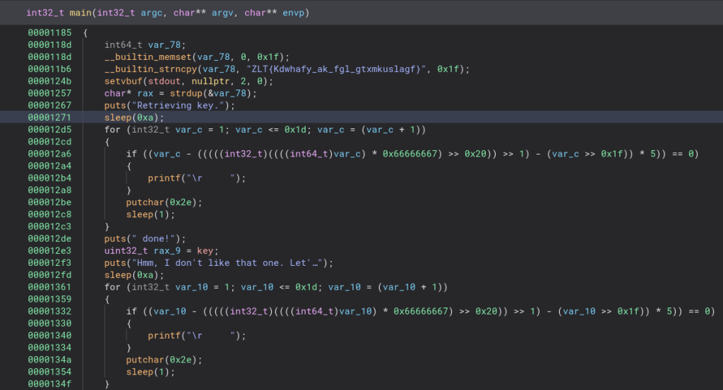Click the stdout argument in setvbuf
Image resolution: width=723 pixels, height=390 pixels.
[162, 81]
